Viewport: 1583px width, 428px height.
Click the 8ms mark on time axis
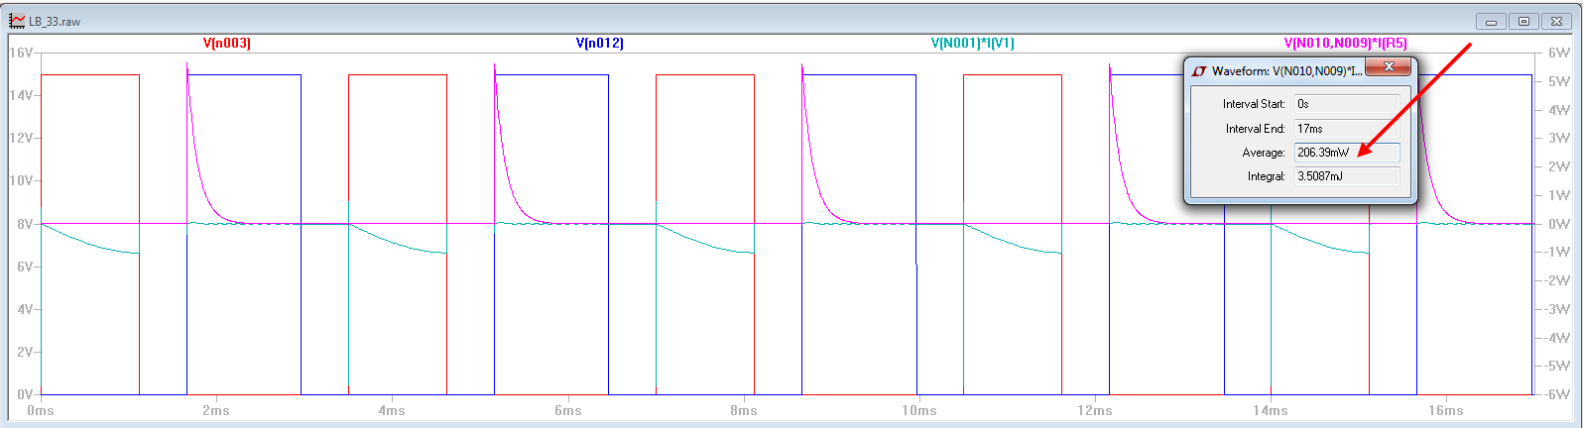click(743, 410)
